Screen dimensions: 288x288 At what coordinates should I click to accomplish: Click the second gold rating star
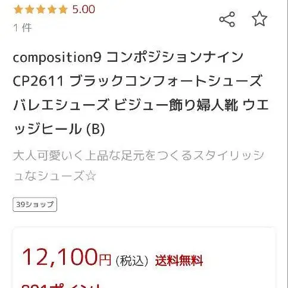click(x=30, y=10)
